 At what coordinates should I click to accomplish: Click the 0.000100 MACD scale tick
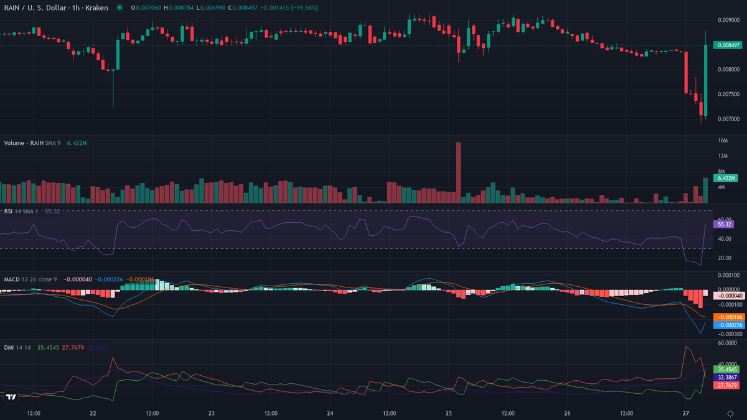click(x=728, y=275)
